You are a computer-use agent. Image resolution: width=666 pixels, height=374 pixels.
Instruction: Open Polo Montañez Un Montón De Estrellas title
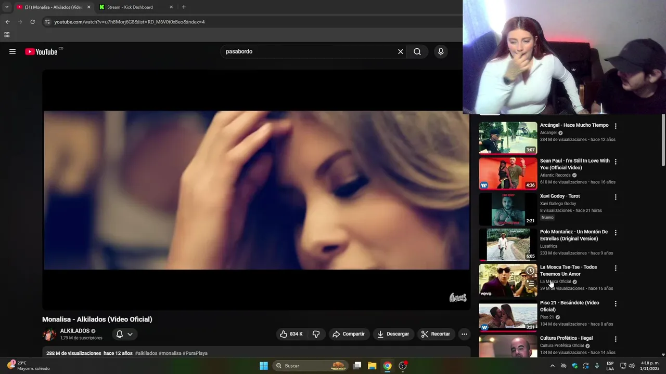coord(573,235)
